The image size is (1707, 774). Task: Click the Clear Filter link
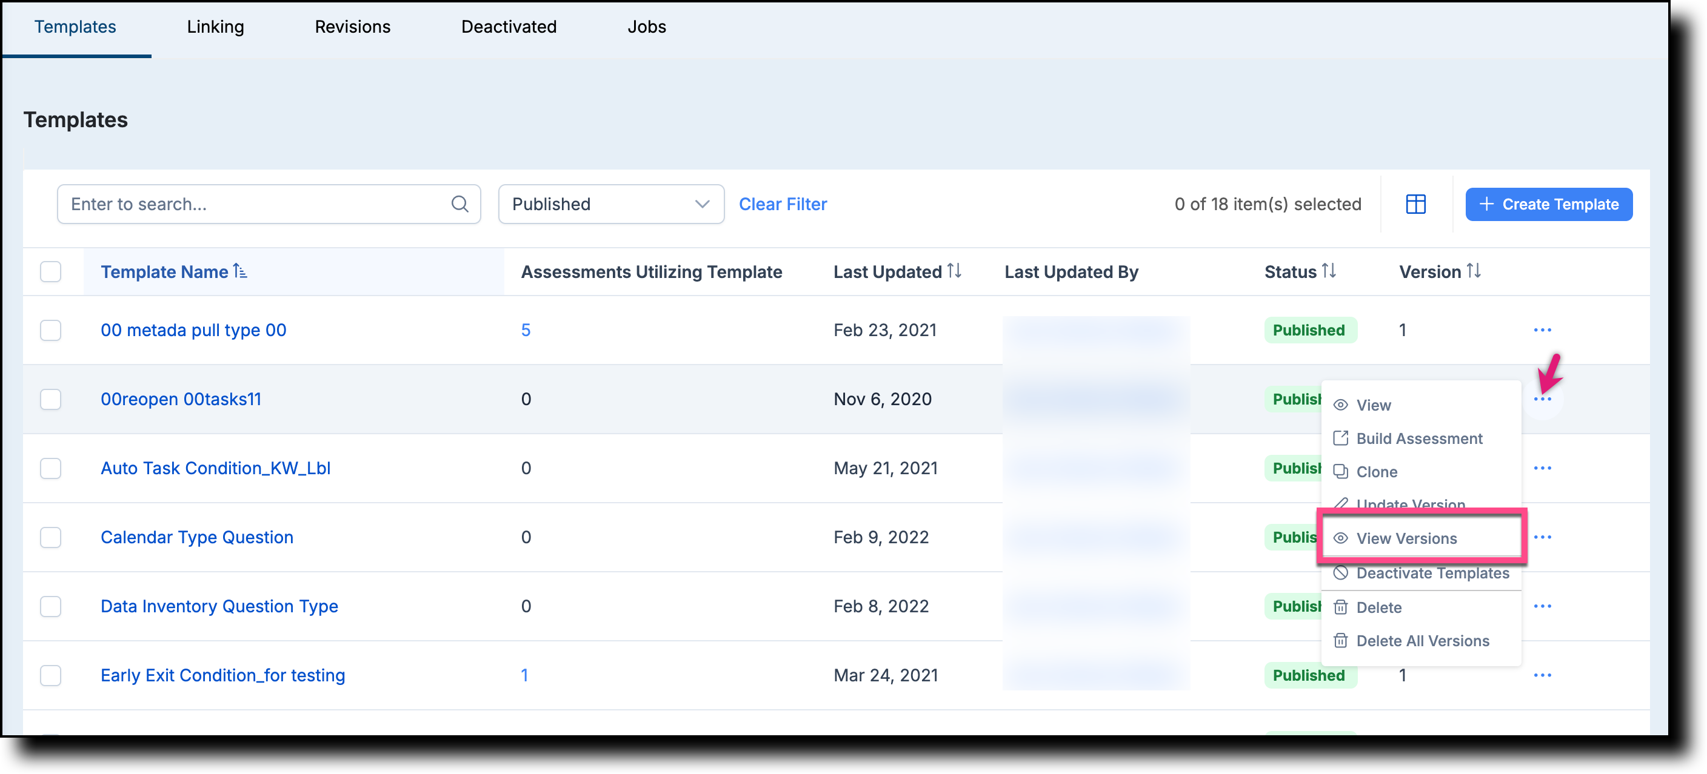pyautogui.click(x=782, y=204)
